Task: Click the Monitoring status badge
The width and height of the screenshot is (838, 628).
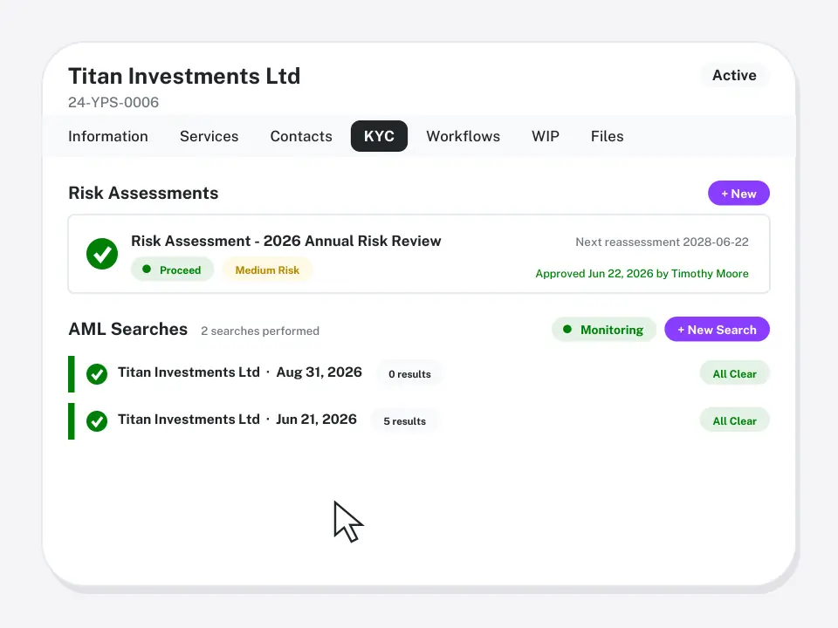Action: (x=604, y=330)
